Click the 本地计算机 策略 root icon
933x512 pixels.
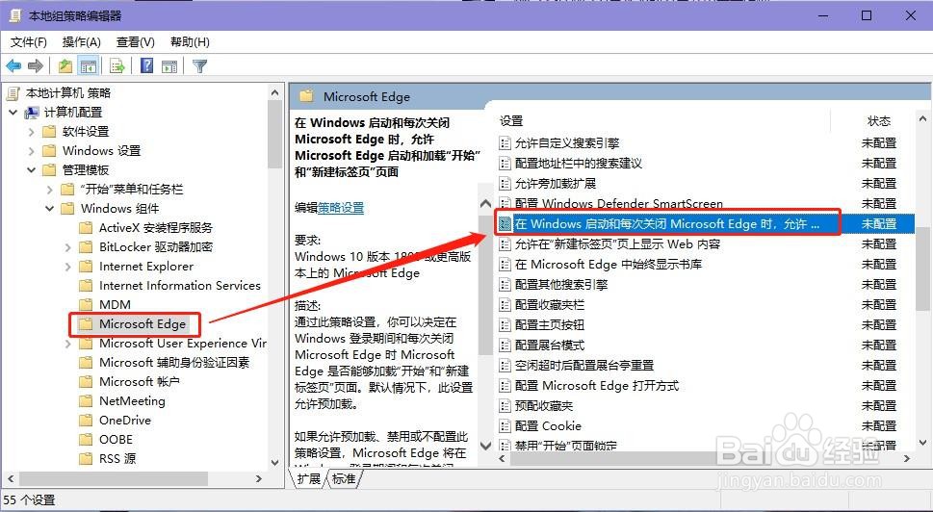click(x=13, y=93)
